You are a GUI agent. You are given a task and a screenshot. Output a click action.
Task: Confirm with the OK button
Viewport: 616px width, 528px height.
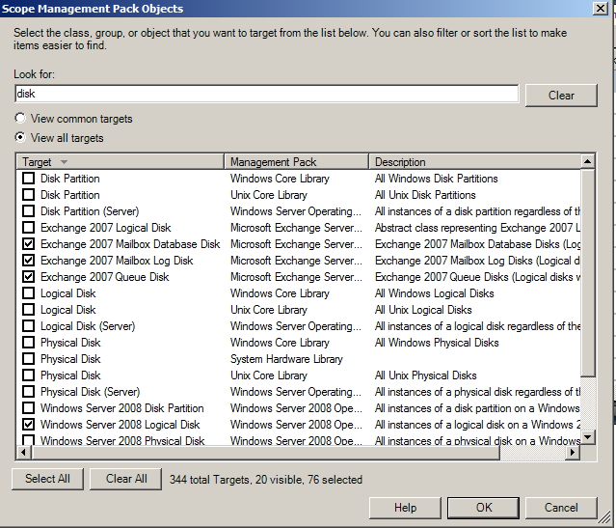pyautogui.click(x=483, y=508)
